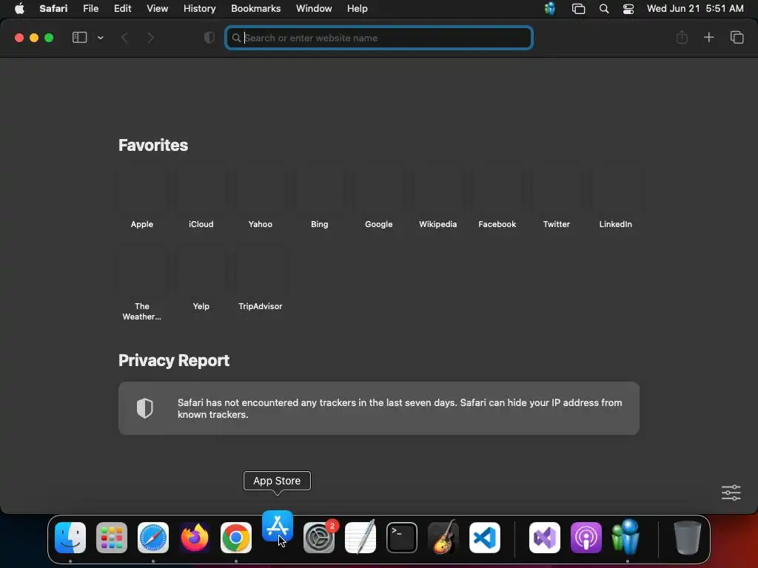The width and height of the screenshot is (758, 568).
Task: Open the Apple favorite
Action: [x=141, y=197]
